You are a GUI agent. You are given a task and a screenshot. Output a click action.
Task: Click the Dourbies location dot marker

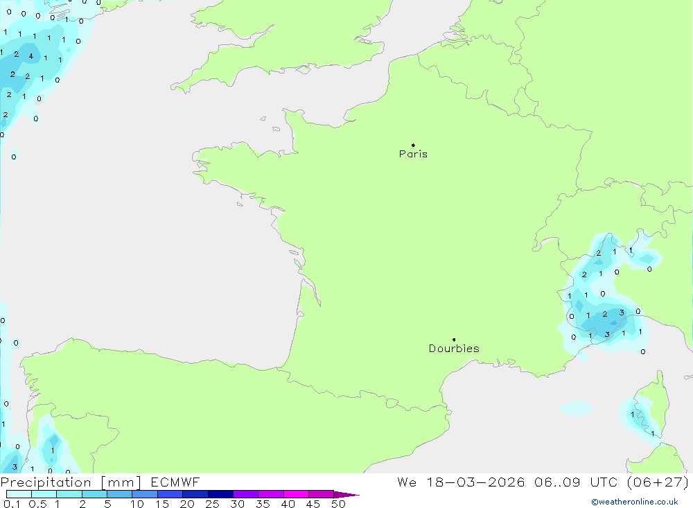click(454, 340)
